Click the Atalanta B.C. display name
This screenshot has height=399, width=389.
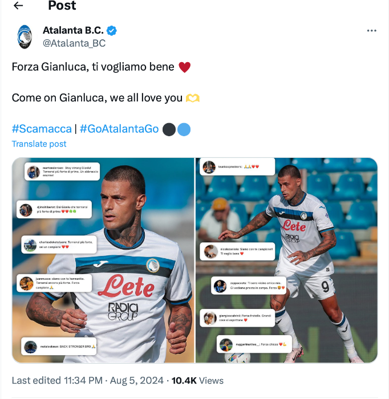(x=74, y=30)
